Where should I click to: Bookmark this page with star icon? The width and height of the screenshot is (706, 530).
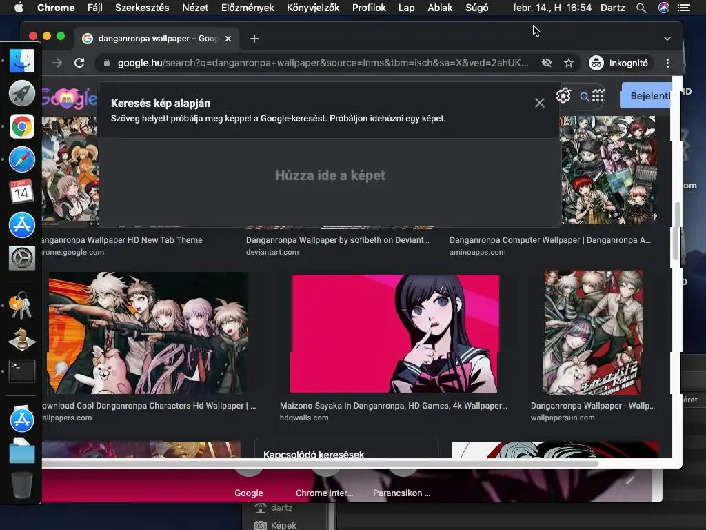[569, 63]
